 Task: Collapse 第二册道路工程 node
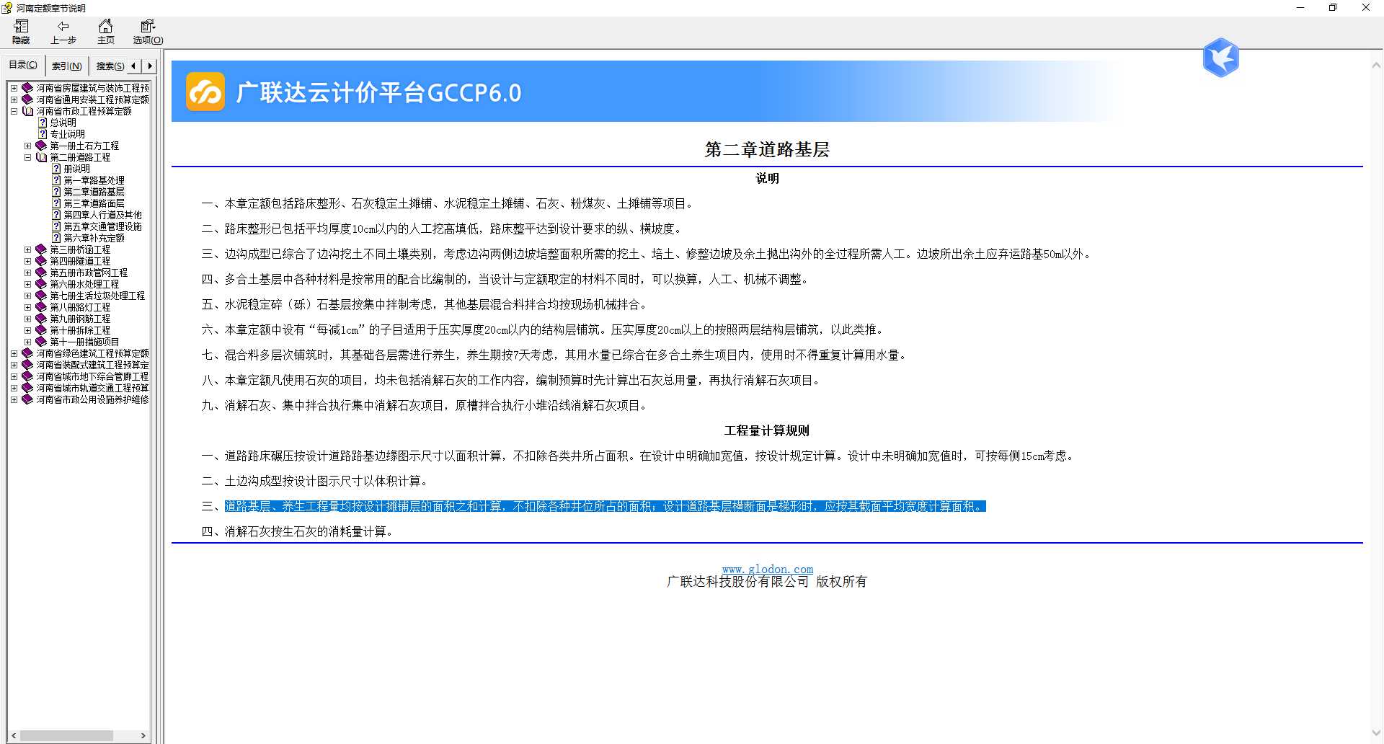point(27,157)
